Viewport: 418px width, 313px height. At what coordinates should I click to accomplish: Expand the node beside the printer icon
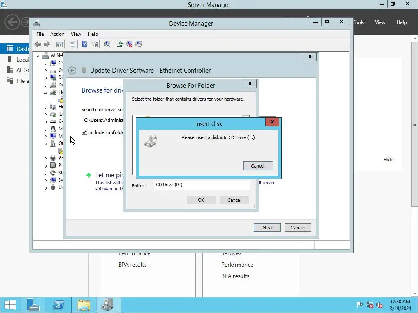[46, 158]
